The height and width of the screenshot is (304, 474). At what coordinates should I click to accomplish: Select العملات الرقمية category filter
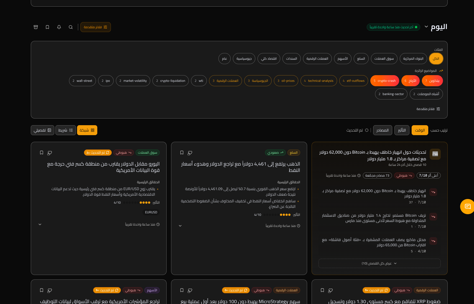[x=317, y=59]
